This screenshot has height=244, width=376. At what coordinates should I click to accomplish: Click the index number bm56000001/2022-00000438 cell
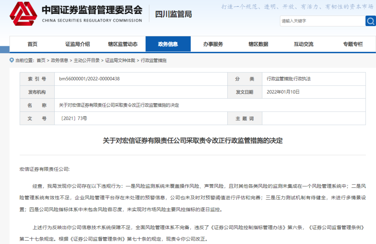coord(89,79)
